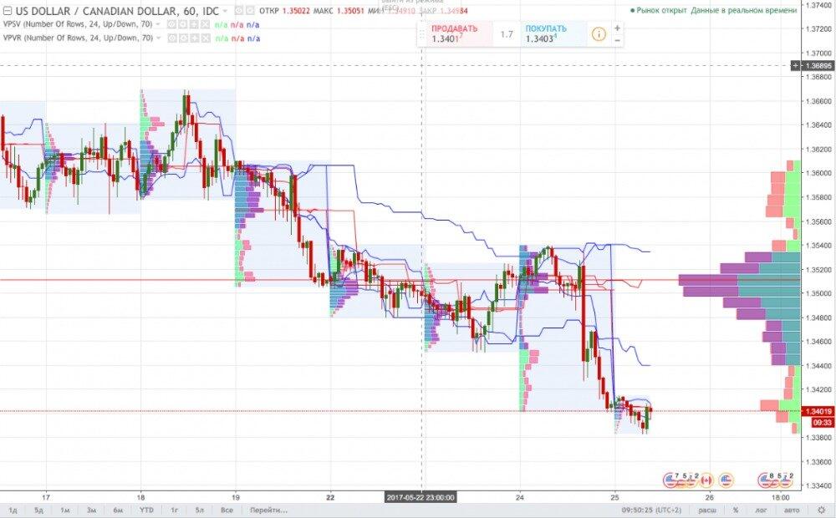This screenshot has height=518, width=836.
Task: Open the VPSV indicator settings icon
Action: pos(182,24)
